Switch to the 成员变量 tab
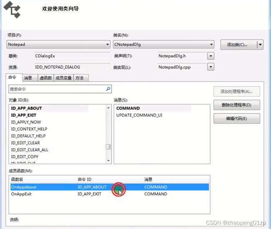 click(x=64, y=78)
